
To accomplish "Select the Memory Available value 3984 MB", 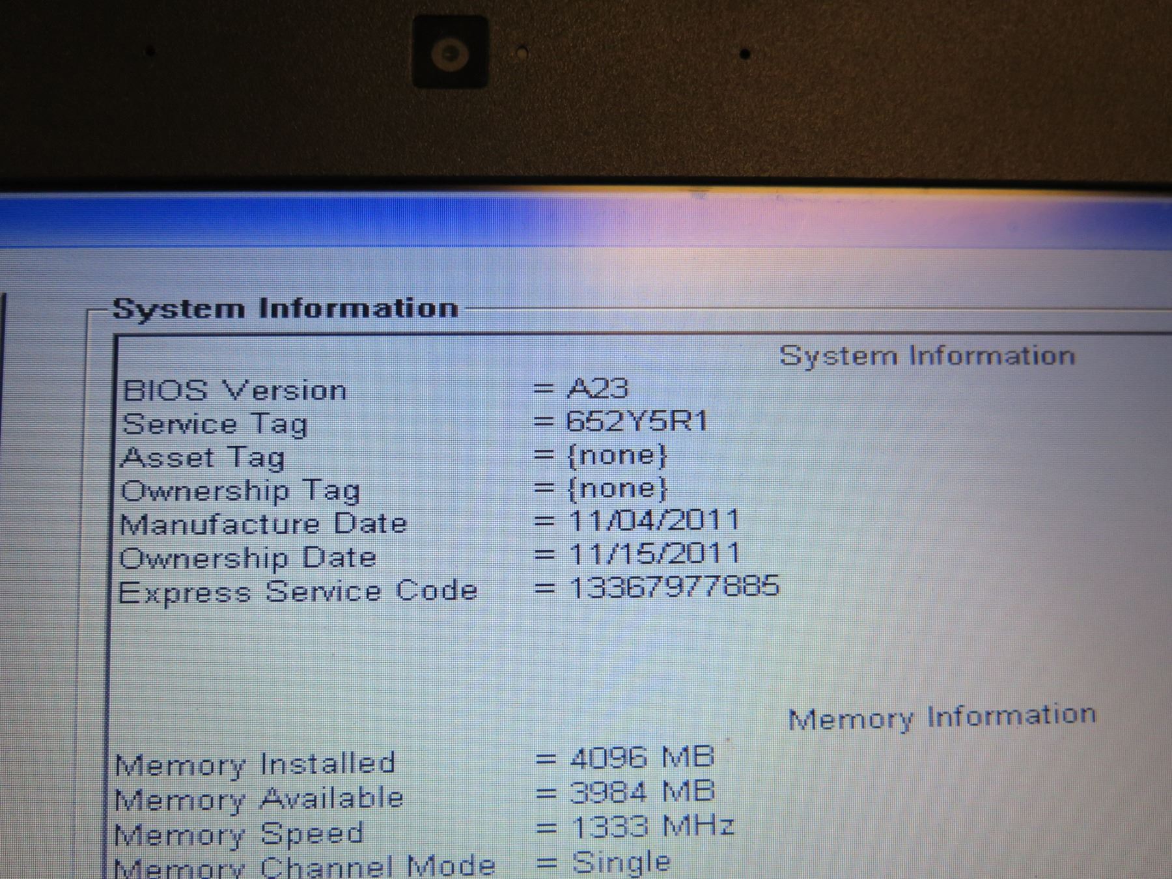I will click(x=642, y=792).
